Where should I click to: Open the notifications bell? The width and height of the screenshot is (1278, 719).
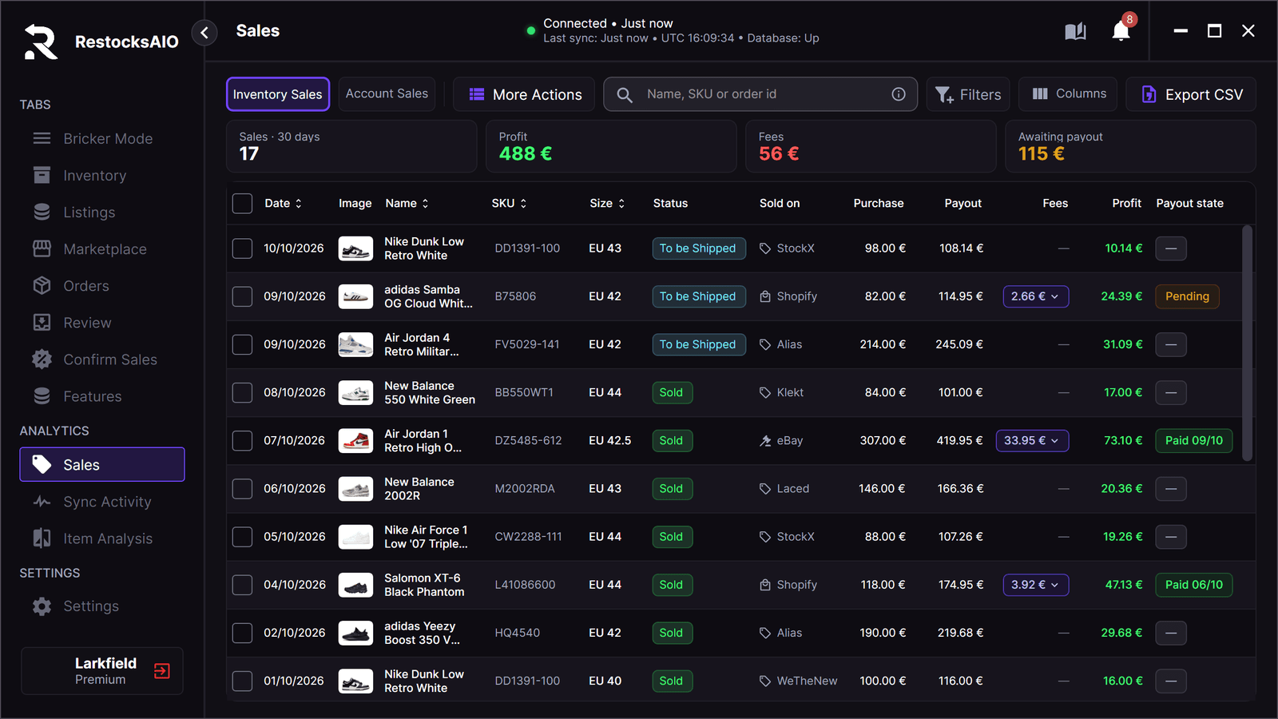(x=1121, y=31)
